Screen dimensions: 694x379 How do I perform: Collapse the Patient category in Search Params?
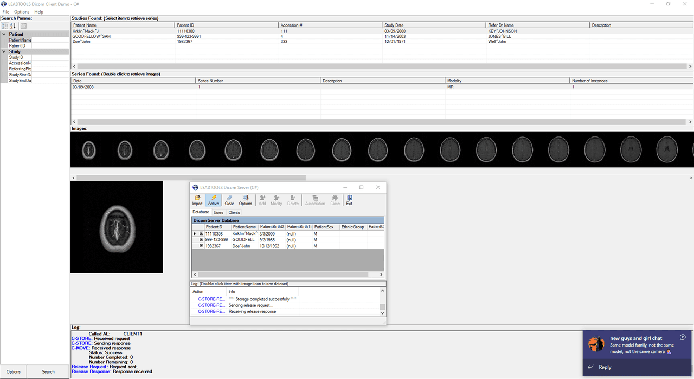[4, 34]
